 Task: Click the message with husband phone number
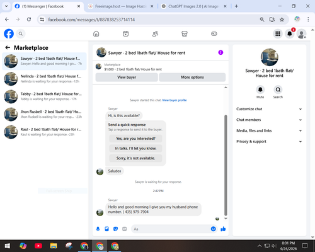[153, 209]
